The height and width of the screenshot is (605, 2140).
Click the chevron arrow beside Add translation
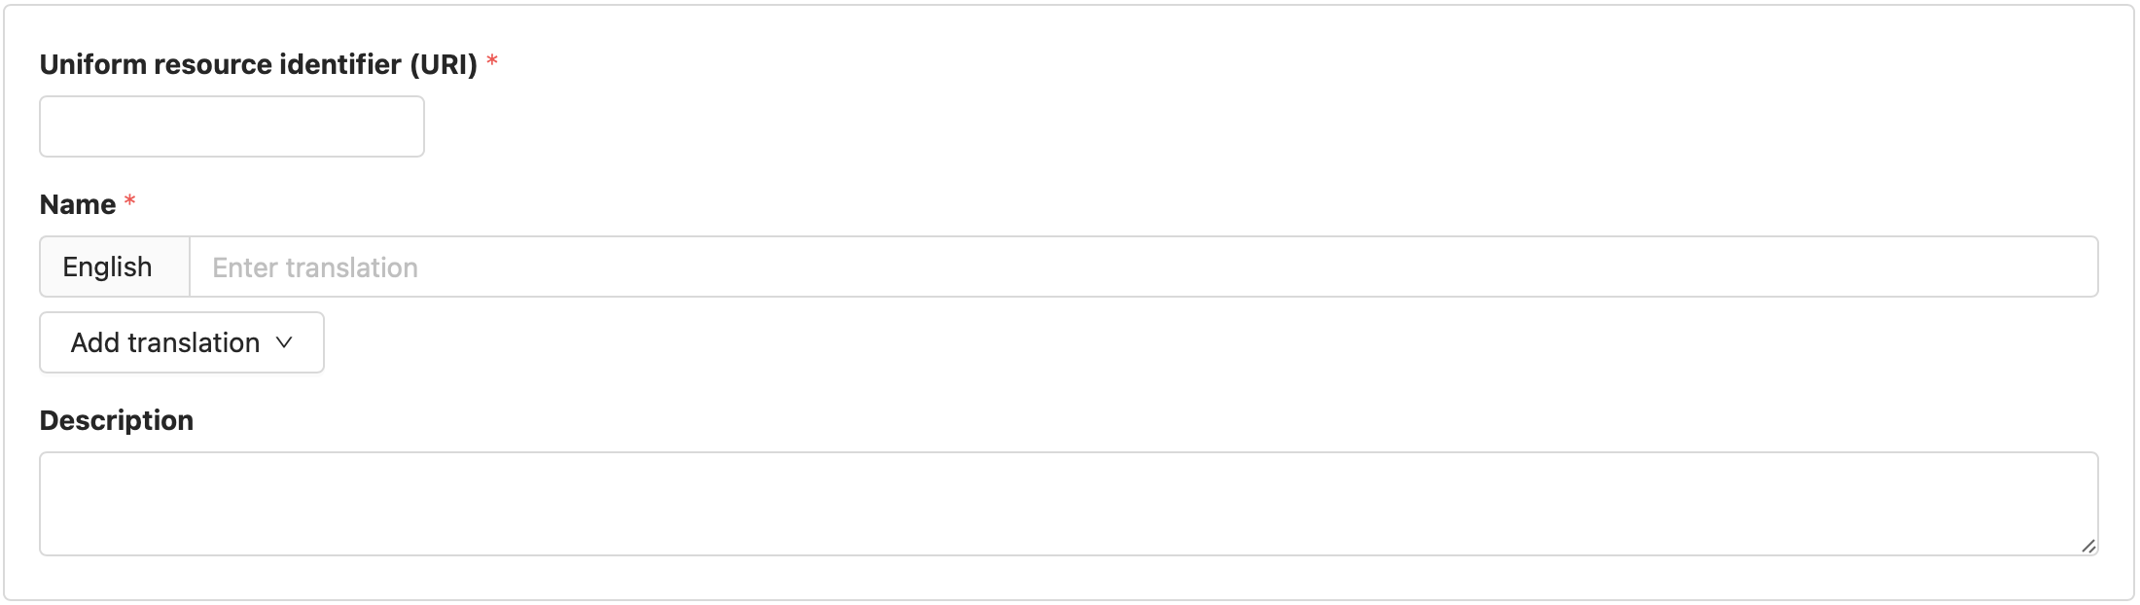(284, 342)
